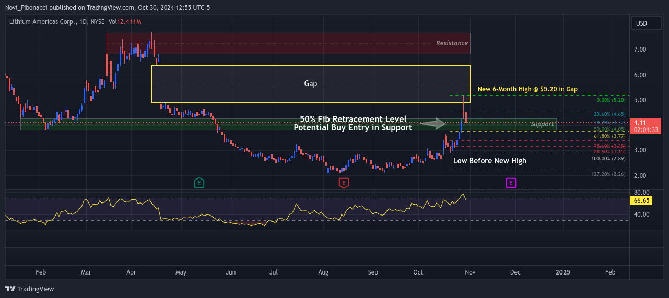Click the 7.00 price axis label
Screen dimensions: 669x298
pos(640,50)
